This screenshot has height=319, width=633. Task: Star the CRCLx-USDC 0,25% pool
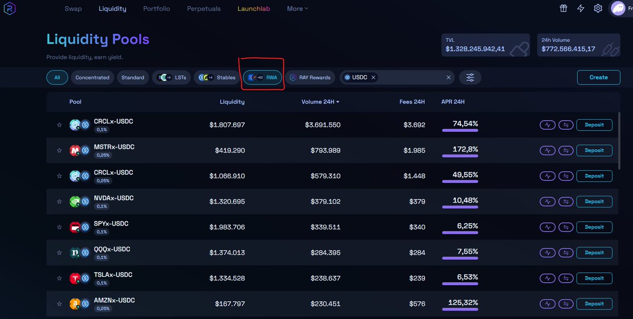[59, 176]
